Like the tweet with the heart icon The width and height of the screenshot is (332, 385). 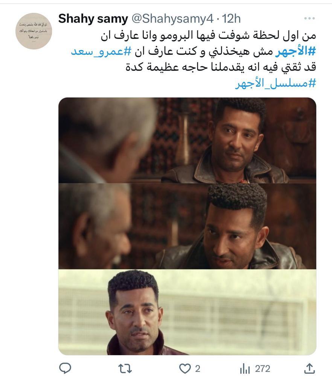click(185, 368)
